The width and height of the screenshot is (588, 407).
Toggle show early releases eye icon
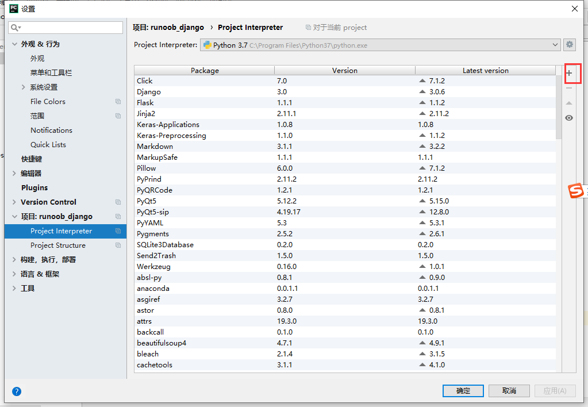[569, 118]
